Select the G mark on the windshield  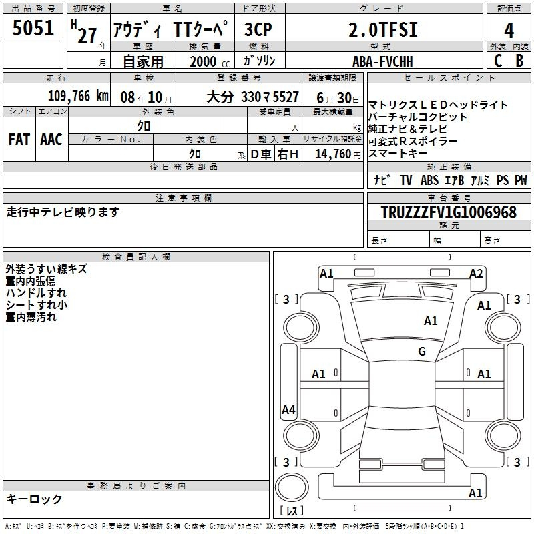[x=422, y=351]
